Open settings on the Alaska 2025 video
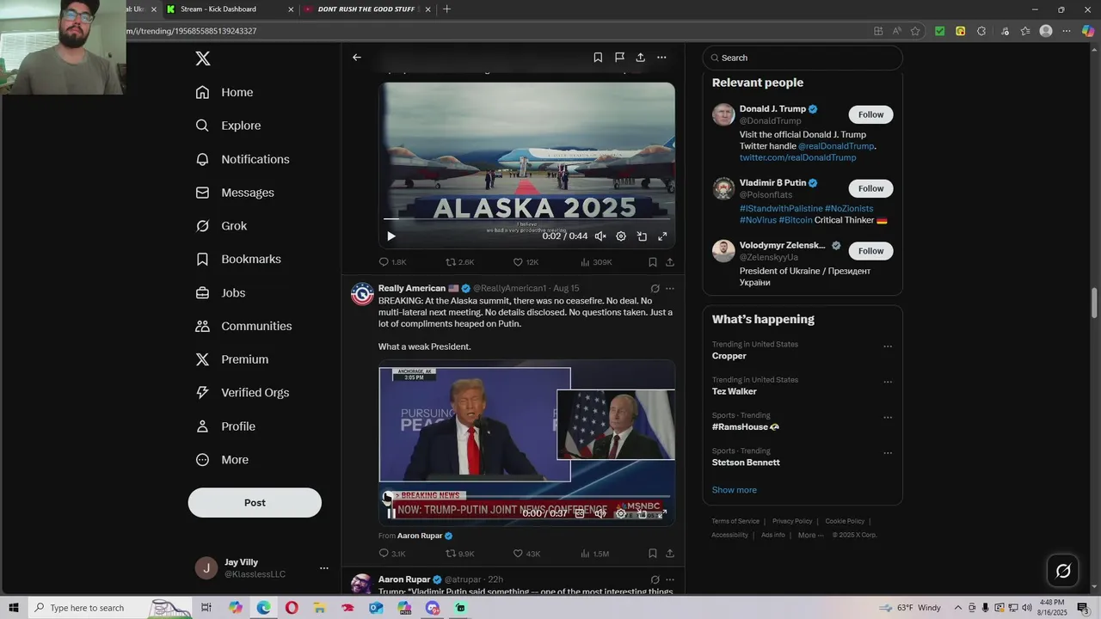Screen dimensions: 1101x619 coord(621,236)
